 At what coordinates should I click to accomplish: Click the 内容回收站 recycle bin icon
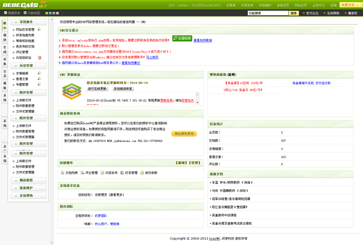40,58
